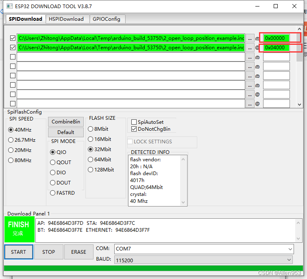
Task: Click scroll-down arrow in Download Panel log
Action: coord(298,239)
